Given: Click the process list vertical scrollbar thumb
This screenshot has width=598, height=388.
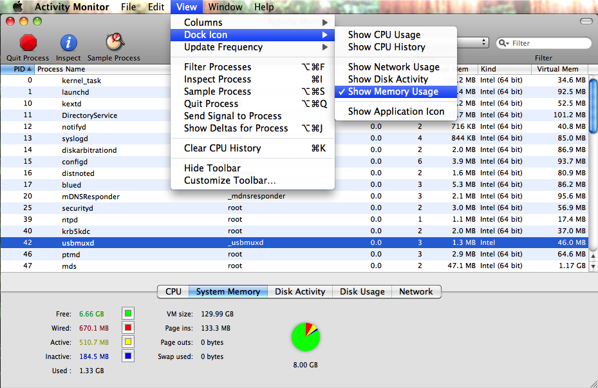Looking at the screenshot, I should tap(593, 106).
